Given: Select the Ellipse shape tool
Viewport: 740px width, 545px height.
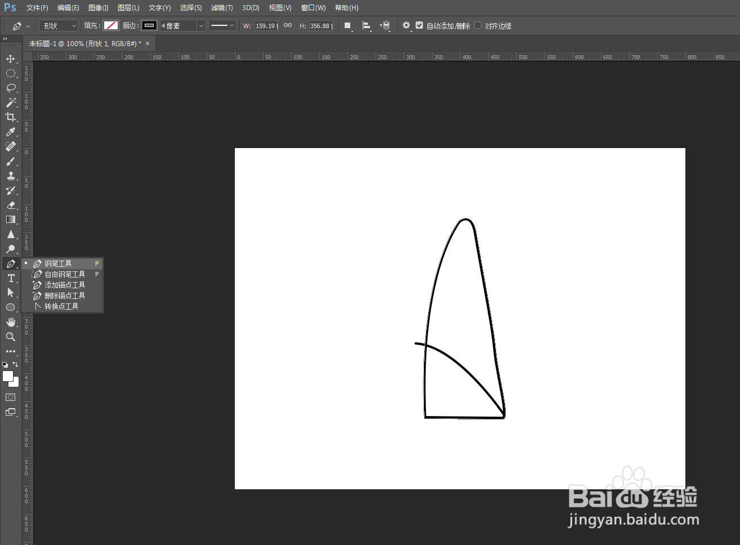Looking at the screenshot, I should pos(11,307).
